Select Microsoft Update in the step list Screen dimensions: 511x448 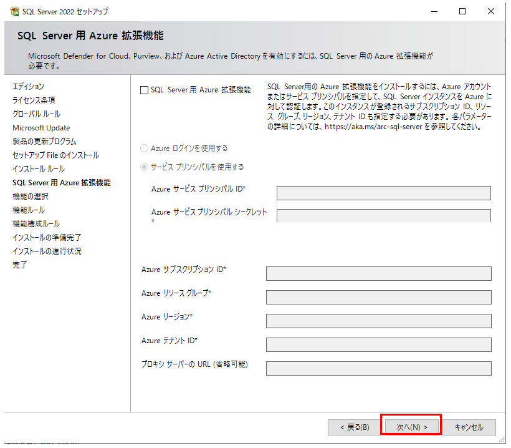(41, 128)
